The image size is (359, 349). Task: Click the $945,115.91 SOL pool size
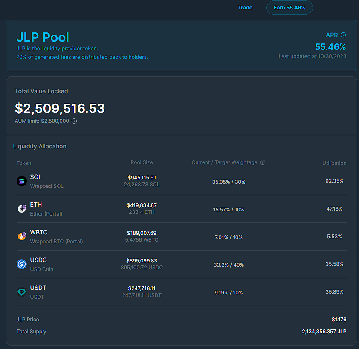click(142, 178)
